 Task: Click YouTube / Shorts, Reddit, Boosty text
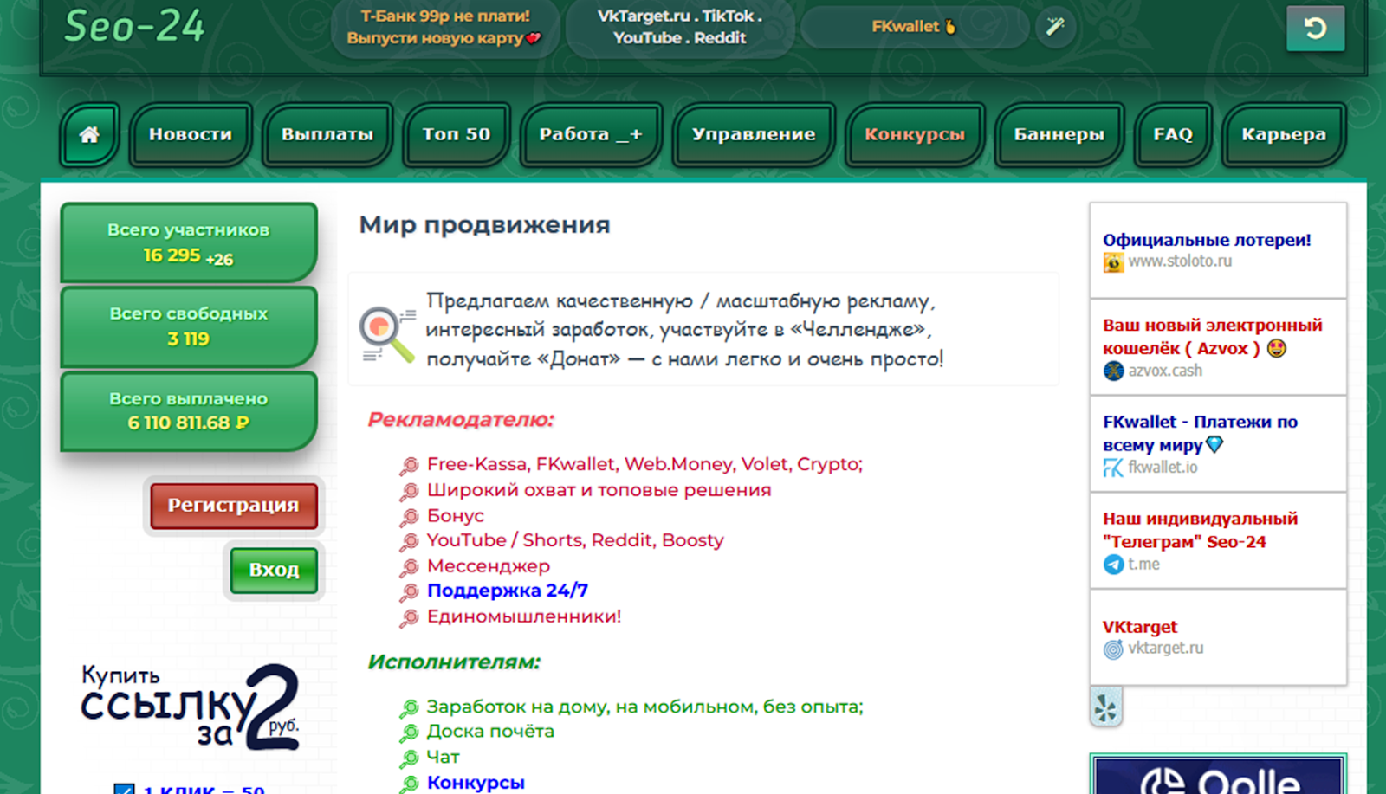[575, 540]
